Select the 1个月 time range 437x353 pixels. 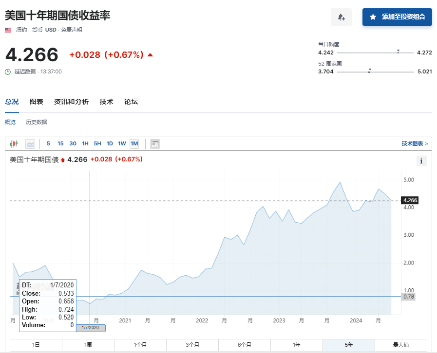[x=140, y=345]
